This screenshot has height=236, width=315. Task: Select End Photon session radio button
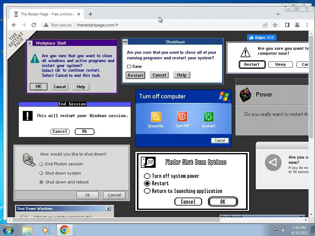tap(41, 164)
